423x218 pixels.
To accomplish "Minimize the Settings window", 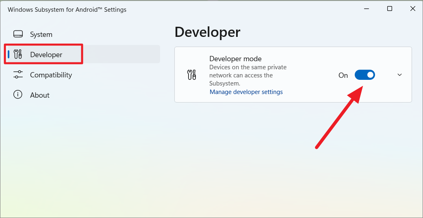I will point(367,9).
